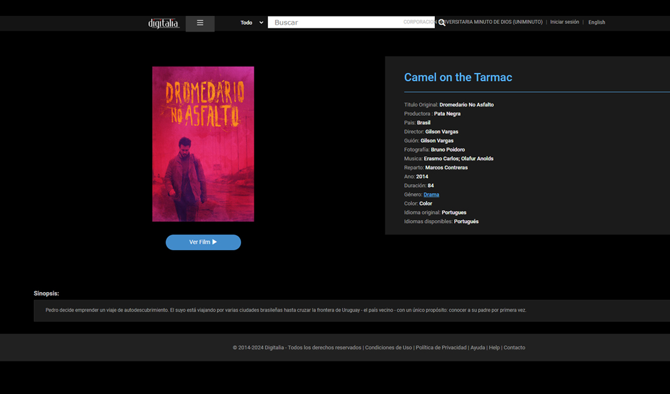Click the duration value 84
This screenshot has height=394, width=670.
pos(431,185)
